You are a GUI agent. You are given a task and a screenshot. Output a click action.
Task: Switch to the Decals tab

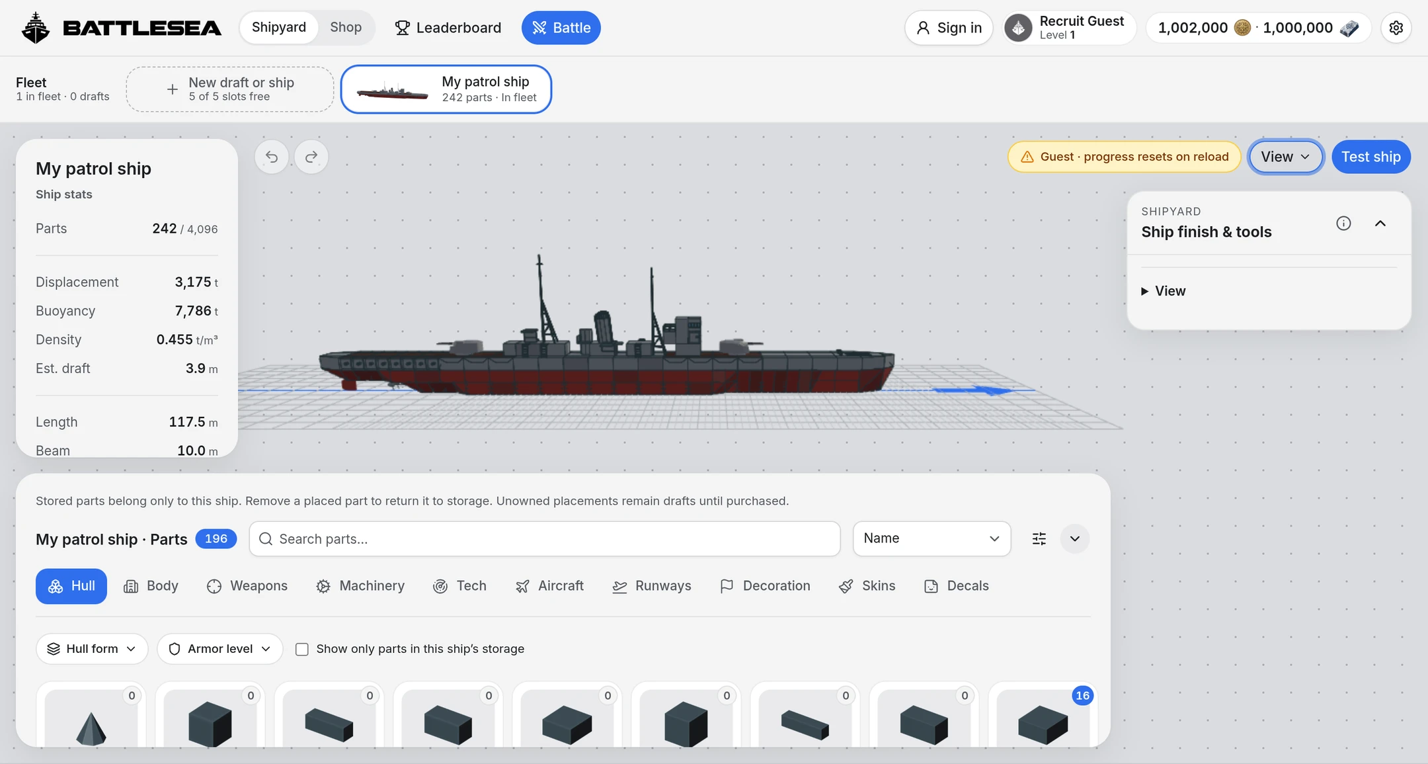[957, 586]
